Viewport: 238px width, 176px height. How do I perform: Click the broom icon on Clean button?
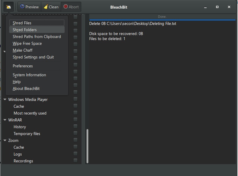point(46,7)
